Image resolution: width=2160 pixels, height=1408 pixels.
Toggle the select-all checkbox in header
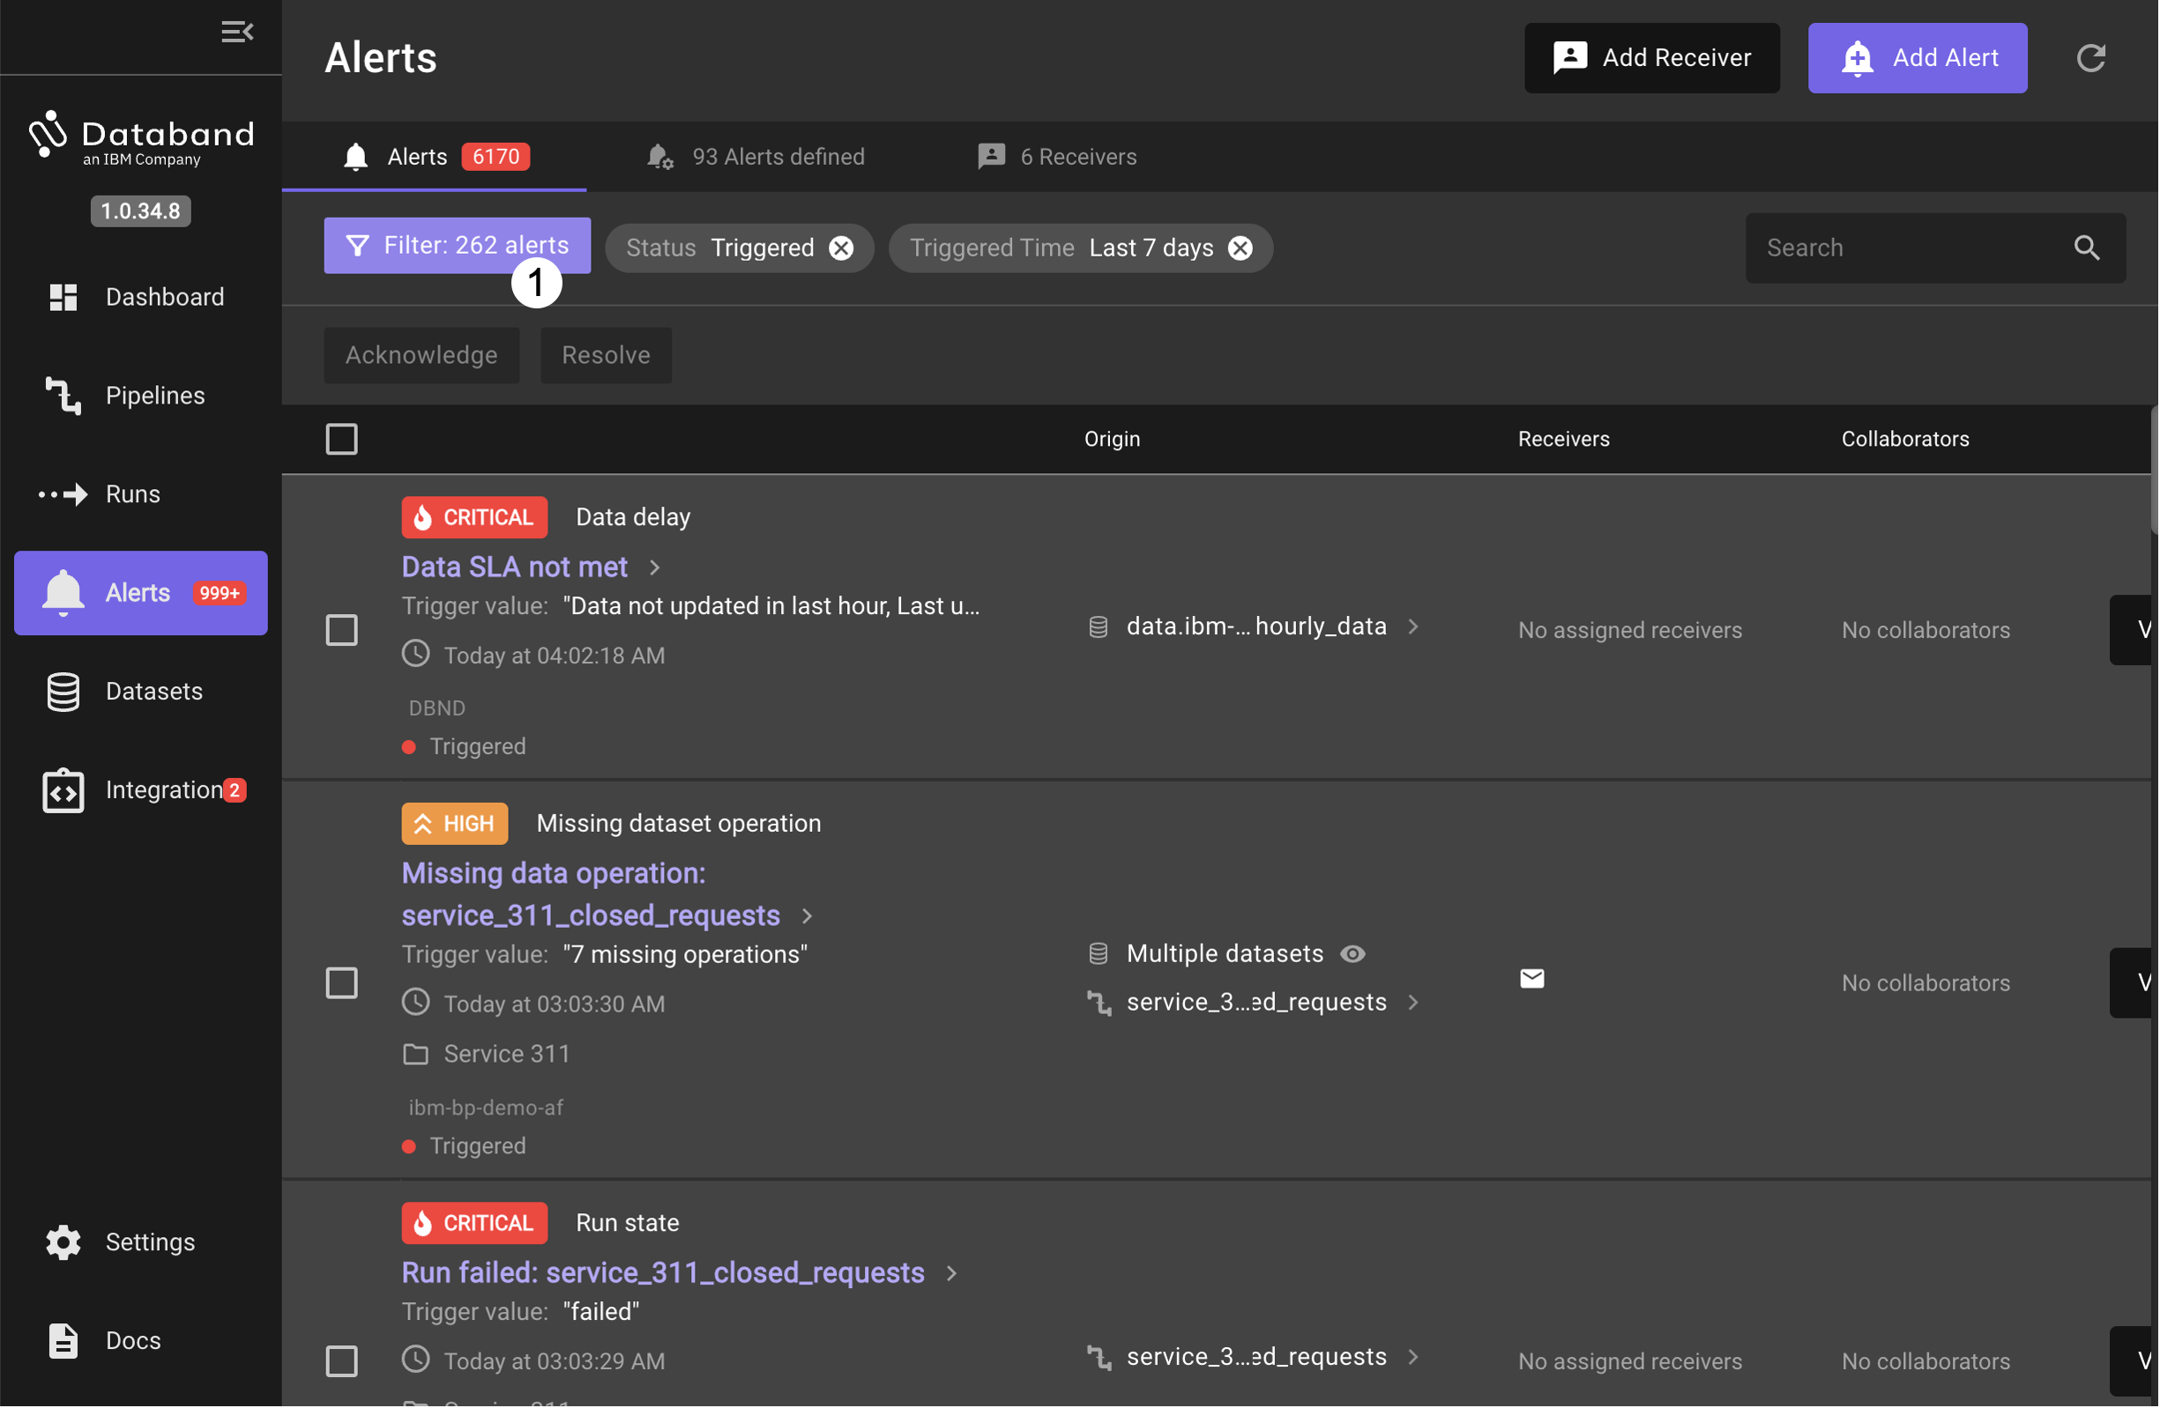[x=342, y=439]
